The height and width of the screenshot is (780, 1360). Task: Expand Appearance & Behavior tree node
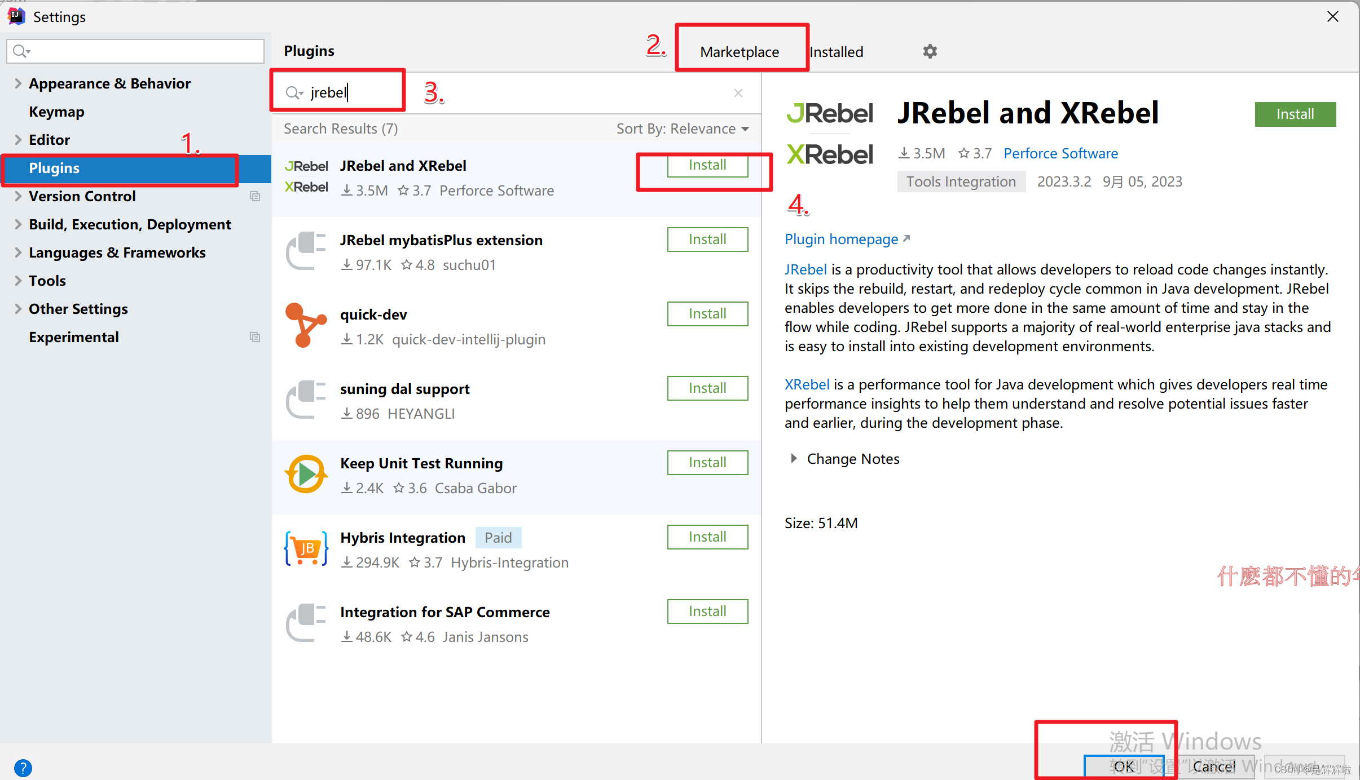18,83
